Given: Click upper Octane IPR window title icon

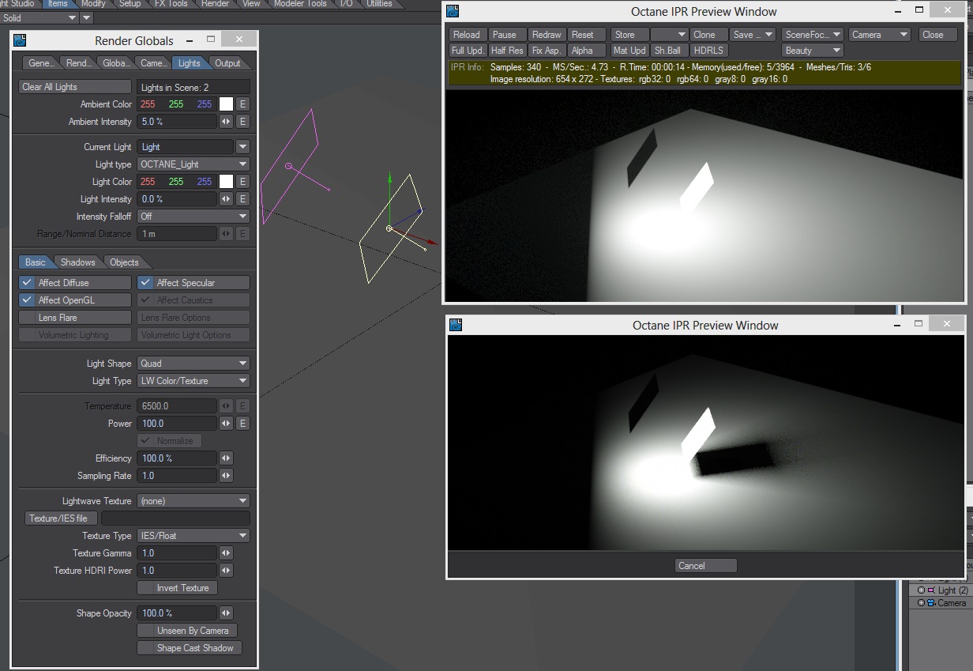Looking at the screenshot, I should tap(453, 11).
